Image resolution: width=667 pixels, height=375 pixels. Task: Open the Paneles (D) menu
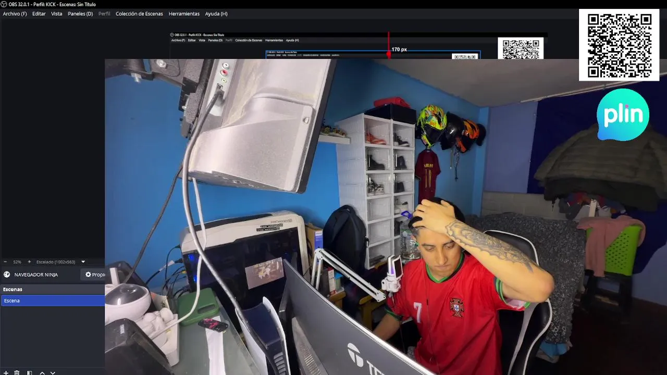click(x=80, y=14)
